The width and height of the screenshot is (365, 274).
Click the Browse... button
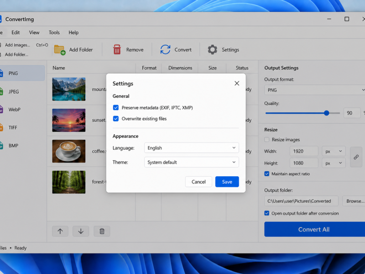pyautogui.click(x=354, y=201)
